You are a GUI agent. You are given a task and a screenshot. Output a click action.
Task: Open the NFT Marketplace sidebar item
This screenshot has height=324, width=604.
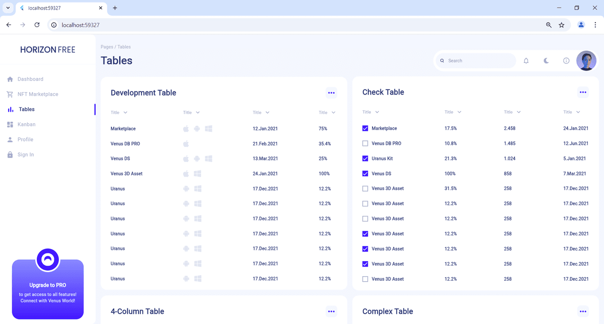[38, 94]
